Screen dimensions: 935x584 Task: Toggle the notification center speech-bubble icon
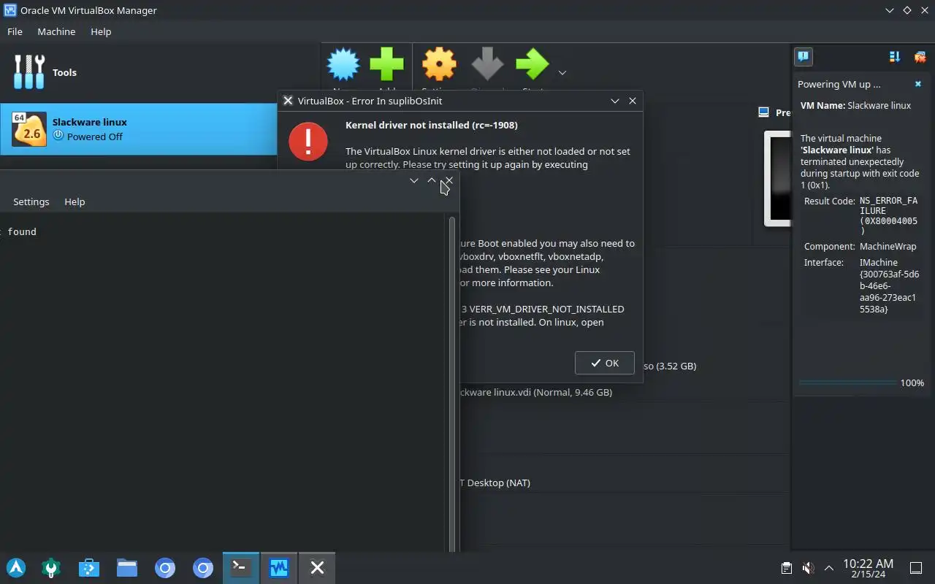804,56
